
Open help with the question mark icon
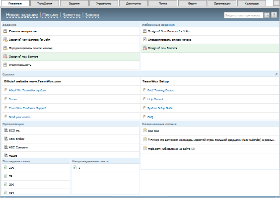274,15
